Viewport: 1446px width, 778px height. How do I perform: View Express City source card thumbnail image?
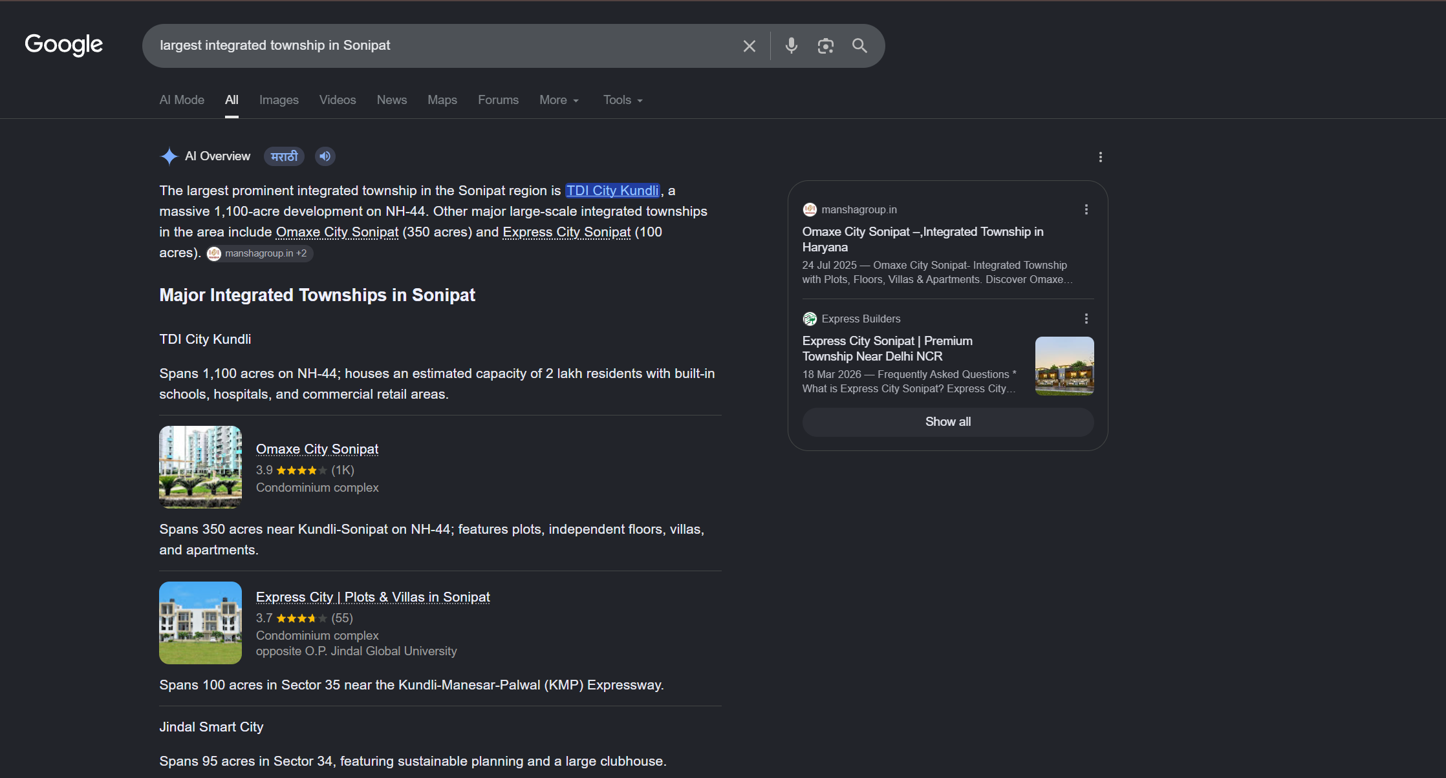(x=1064, y=366)
